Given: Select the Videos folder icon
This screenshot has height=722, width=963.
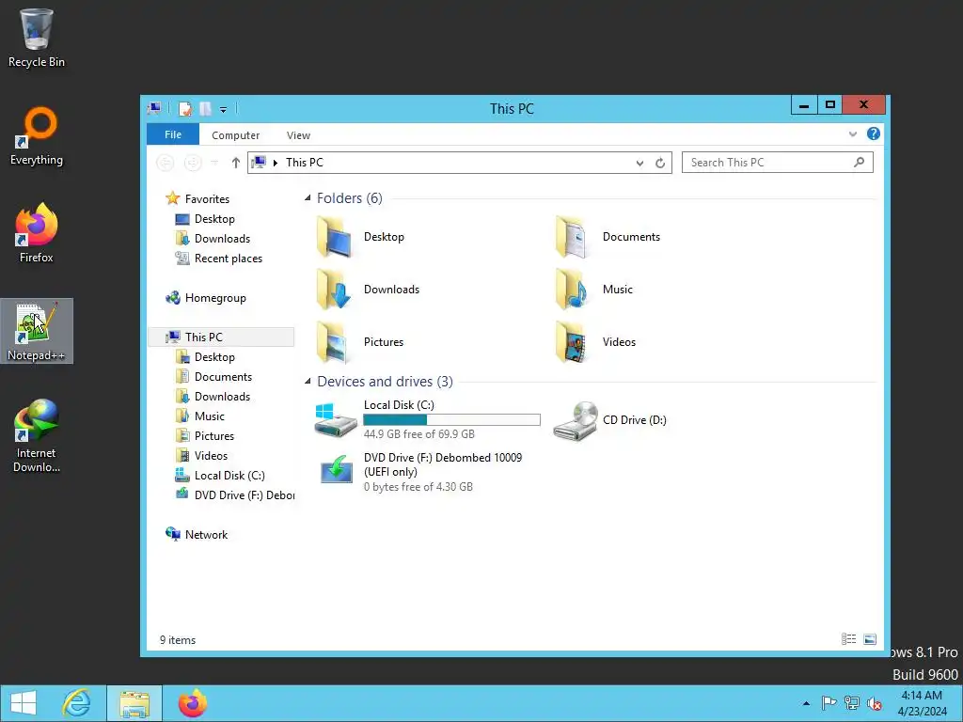Looking at the screenshot, I should click(573, 342).
